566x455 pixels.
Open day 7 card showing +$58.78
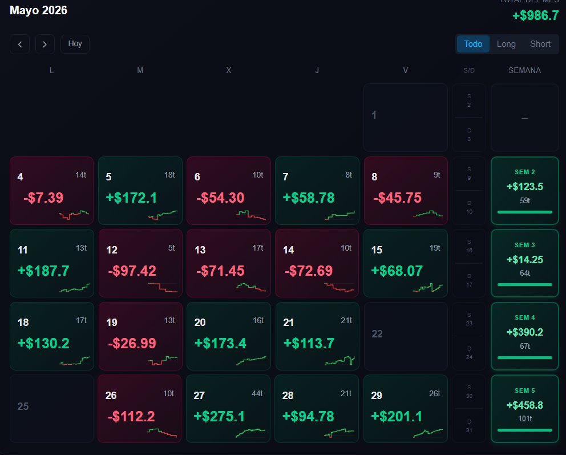coord(317,191)
